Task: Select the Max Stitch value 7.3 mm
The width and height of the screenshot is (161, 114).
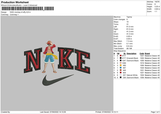Action: click(129, 41)
